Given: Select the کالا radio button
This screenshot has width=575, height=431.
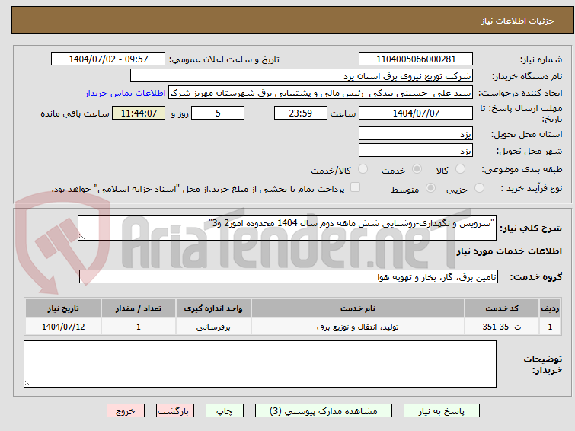Looking at the screenshot, I should coord(460,169).
